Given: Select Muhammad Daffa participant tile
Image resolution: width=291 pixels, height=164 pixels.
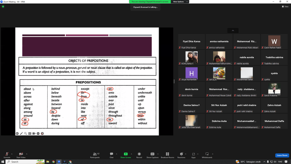Looking at the screenshot, I should (x=274, y=121).
